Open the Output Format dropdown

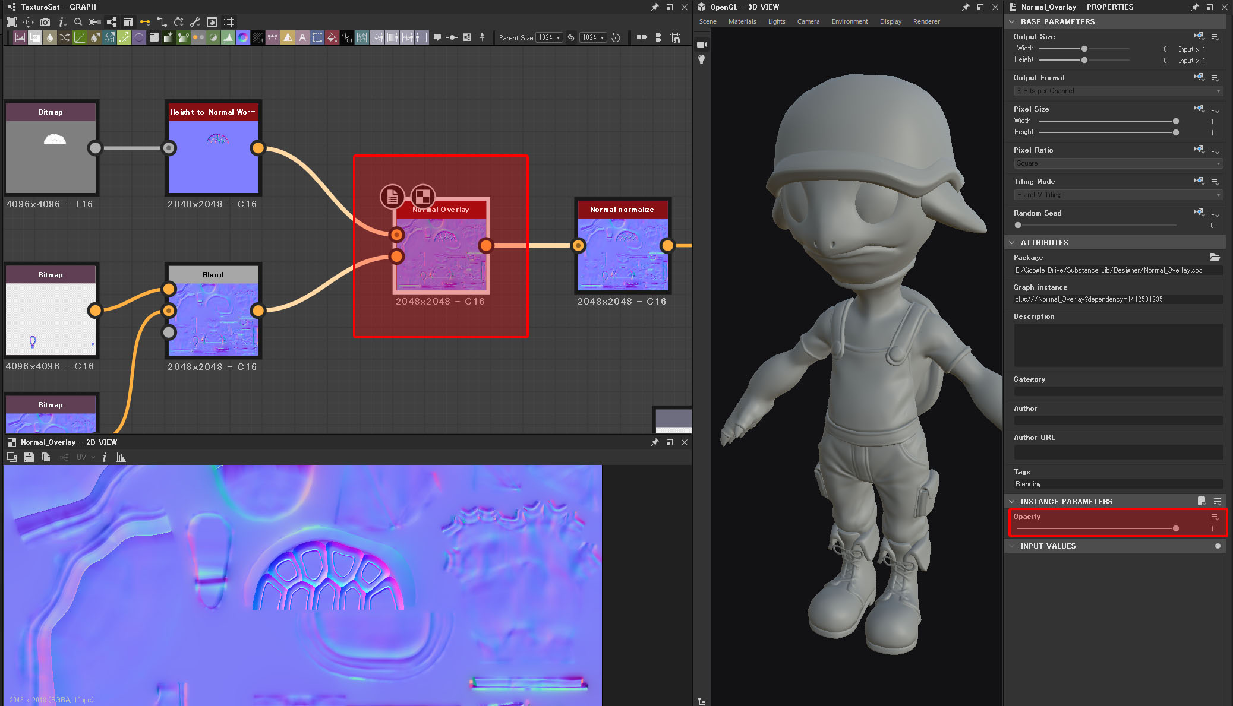tap(1118, 91)
